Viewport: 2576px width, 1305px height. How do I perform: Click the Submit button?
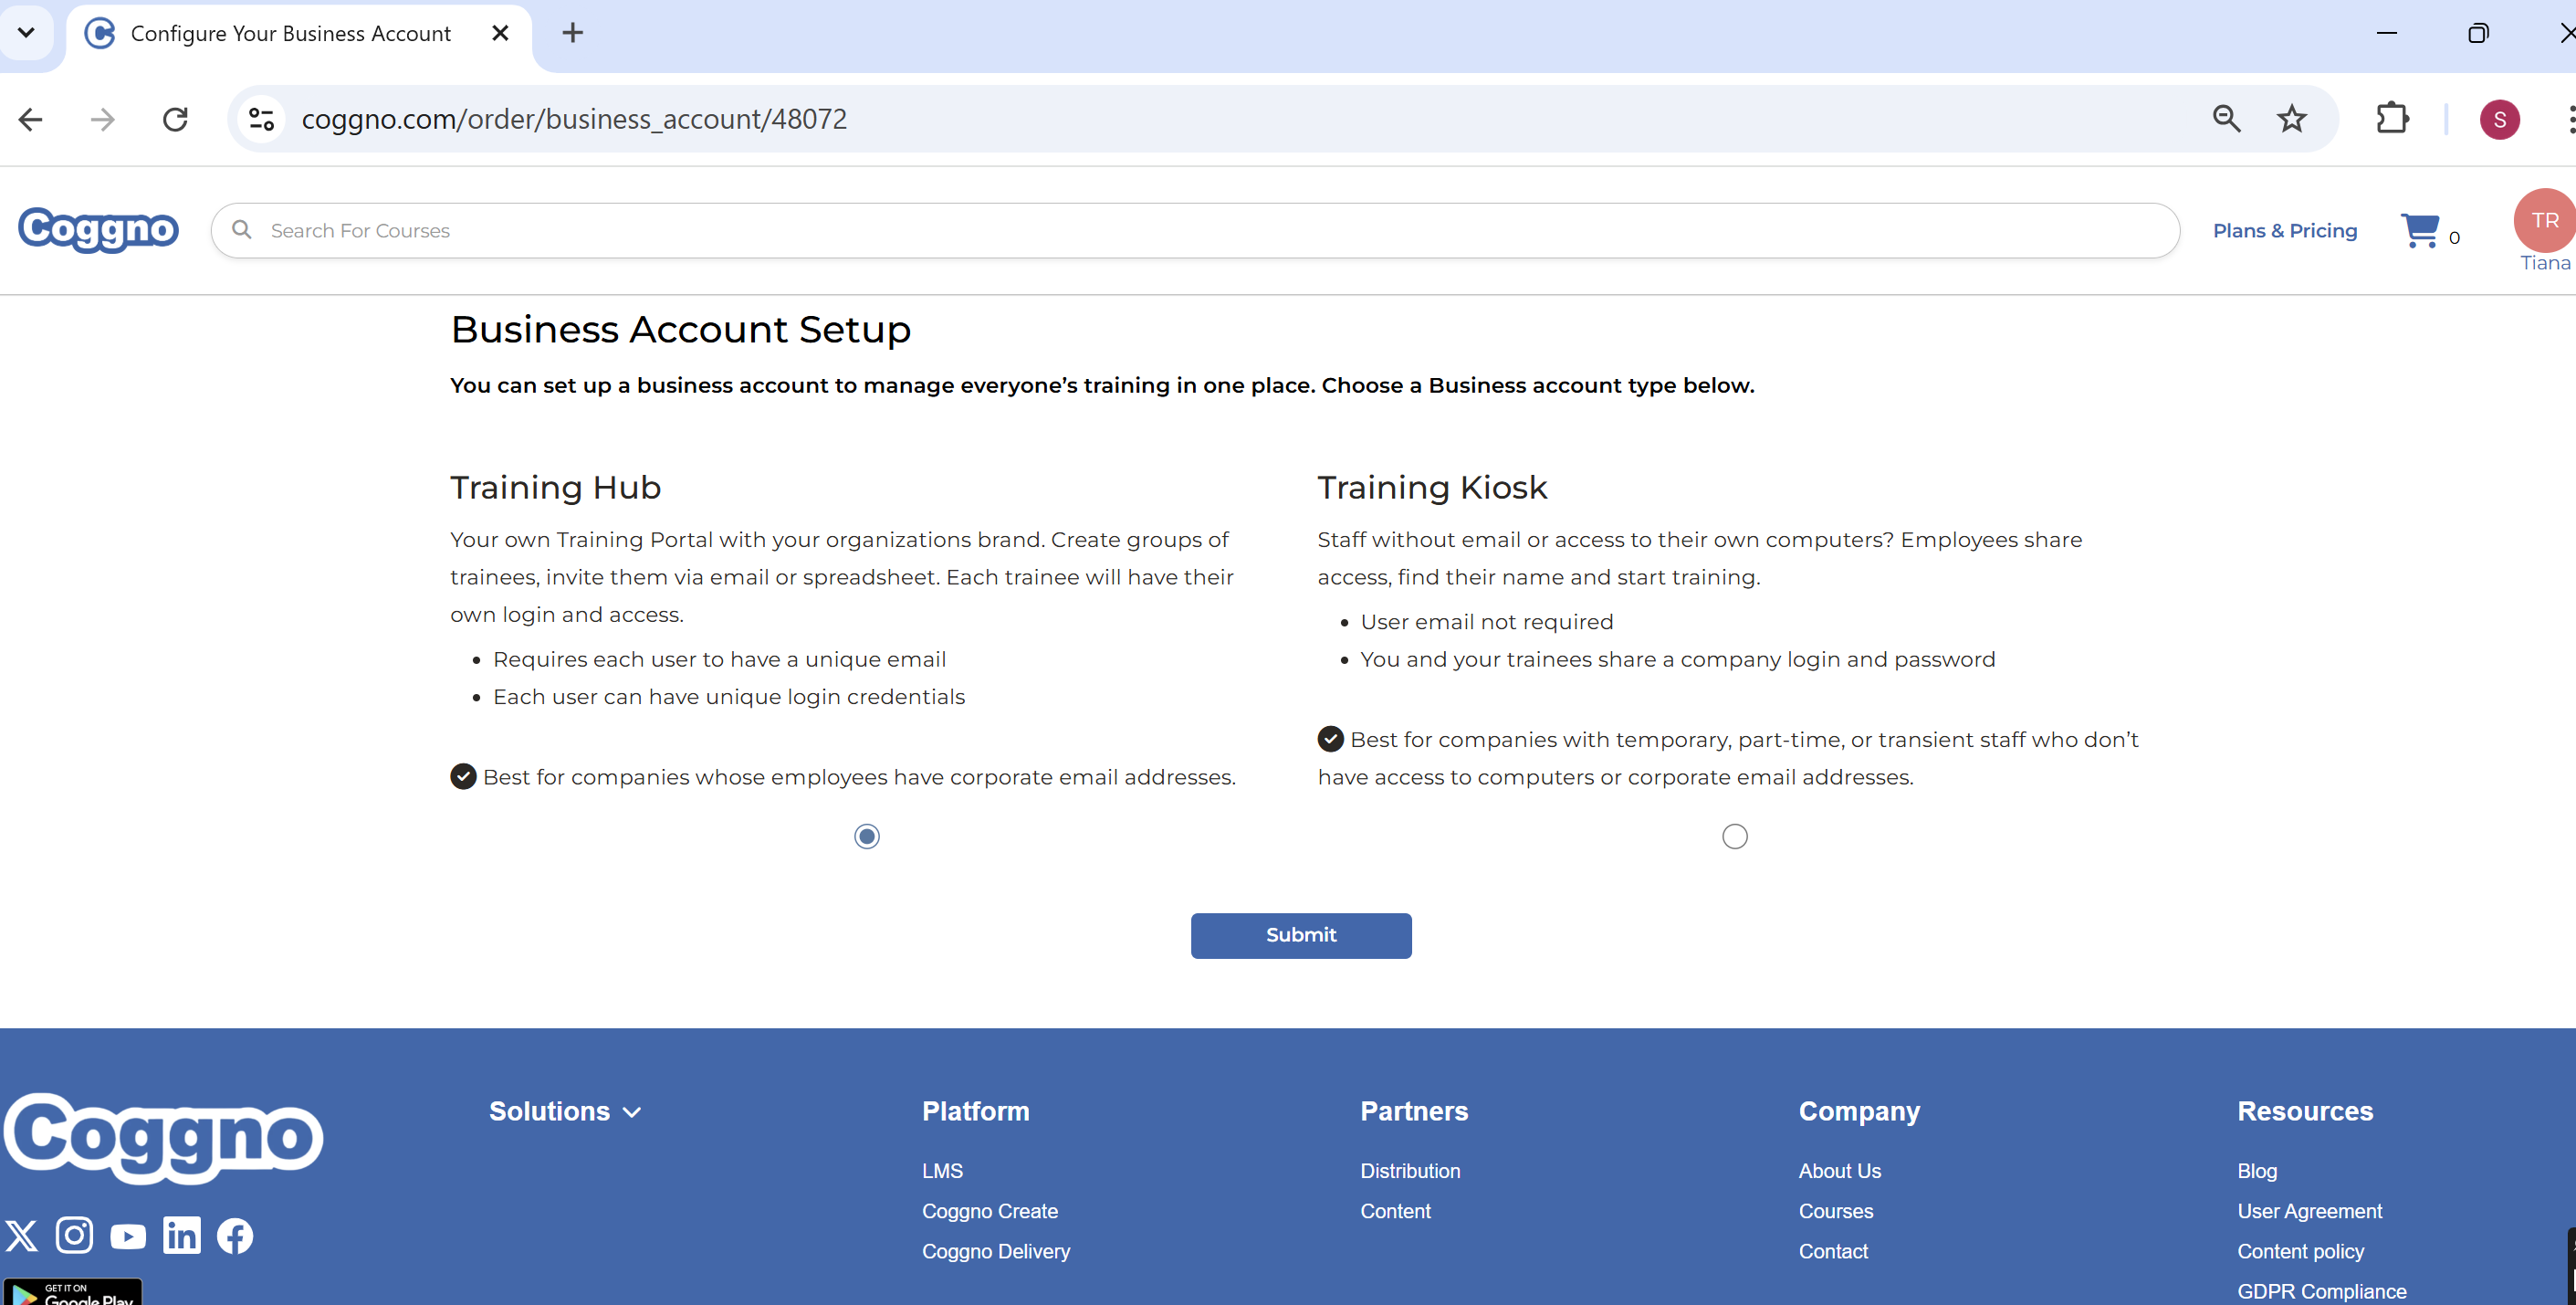pyautogui.click(x=1301, y=936)
